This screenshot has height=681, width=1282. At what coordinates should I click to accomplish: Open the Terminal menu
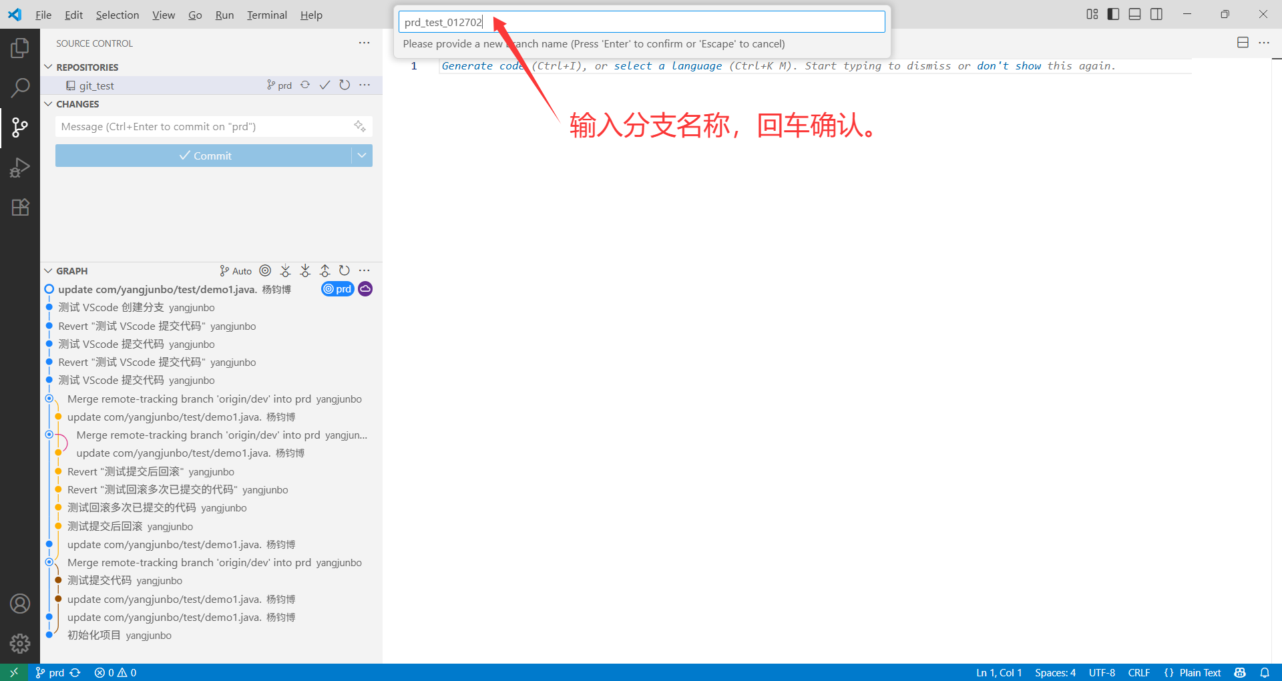[x=266, y=15]
